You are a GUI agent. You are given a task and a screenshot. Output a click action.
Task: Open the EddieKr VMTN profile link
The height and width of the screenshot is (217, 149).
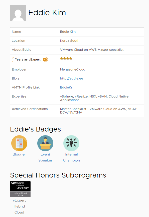point(66,87)
